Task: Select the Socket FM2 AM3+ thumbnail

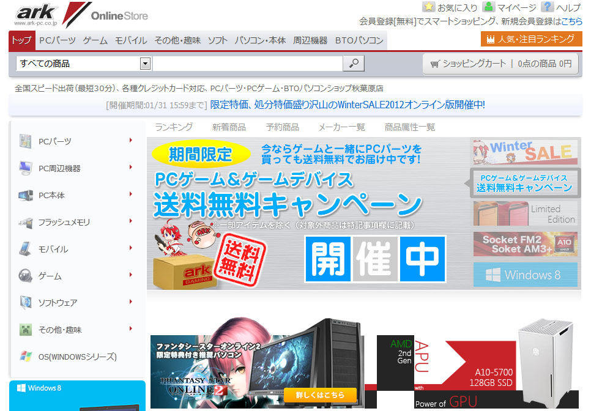Action: pyautogui.click(x=526, y=244)
